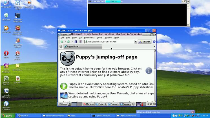Screen dimensions: 210x118
Task: Open My Computer desktop icon
Action: [x=6, y=4]
